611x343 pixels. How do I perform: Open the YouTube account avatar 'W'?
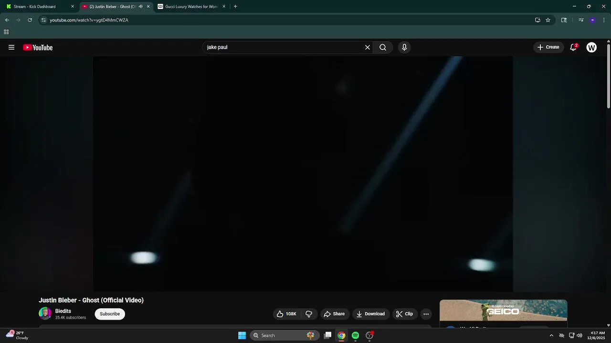point(591,47)
